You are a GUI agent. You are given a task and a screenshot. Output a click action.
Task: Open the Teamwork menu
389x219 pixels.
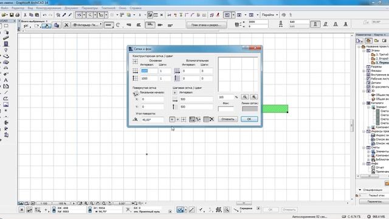[x=108, y=8]
